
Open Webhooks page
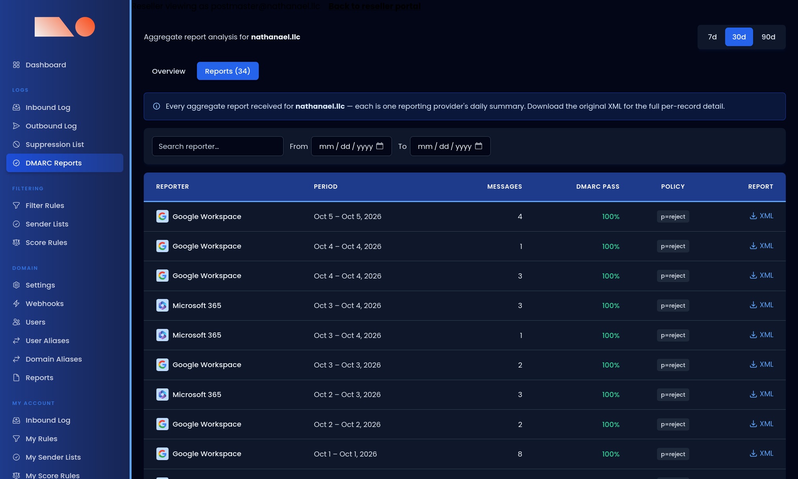pyautogui.click(x=65, y=304)
